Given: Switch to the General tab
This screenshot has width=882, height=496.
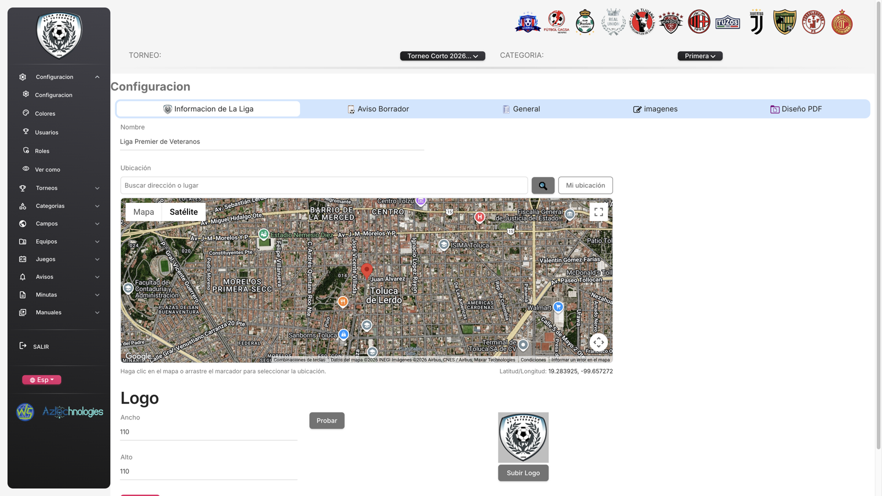Looking at the screenshot, I should point(521,109).
